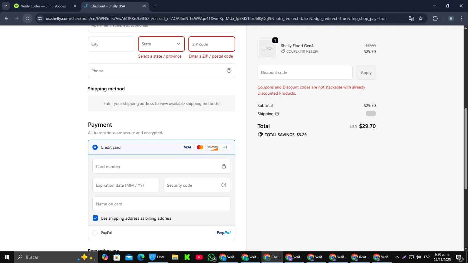This screenshot has height=263, width=468.
Task: Click the City input field
Action: (x=111, y=44)
